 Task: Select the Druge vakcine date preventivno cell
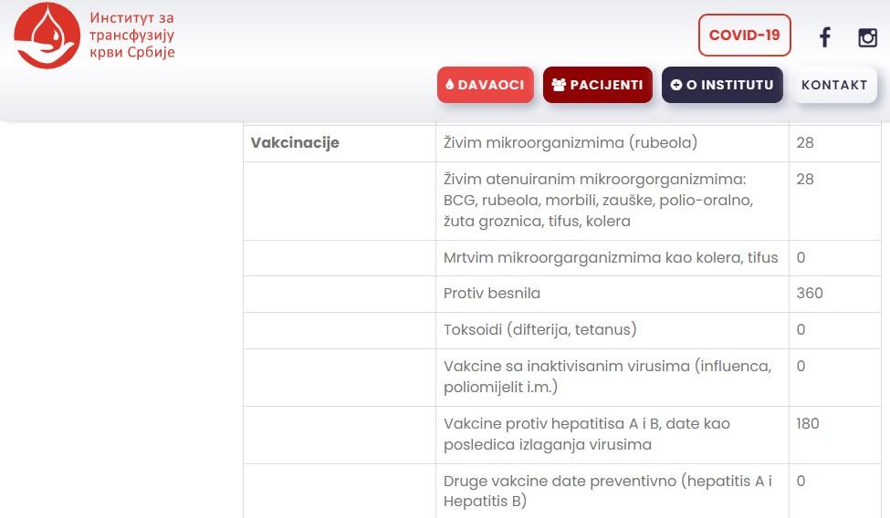click(612, 492)
